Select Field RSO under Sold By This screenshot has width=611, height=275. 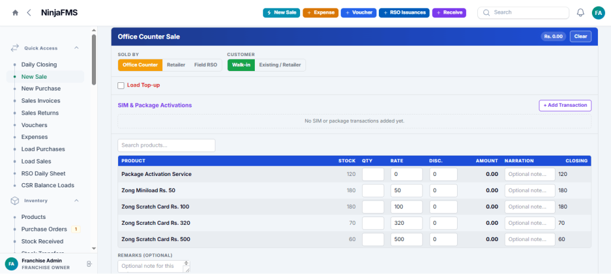tap(206, 65)
